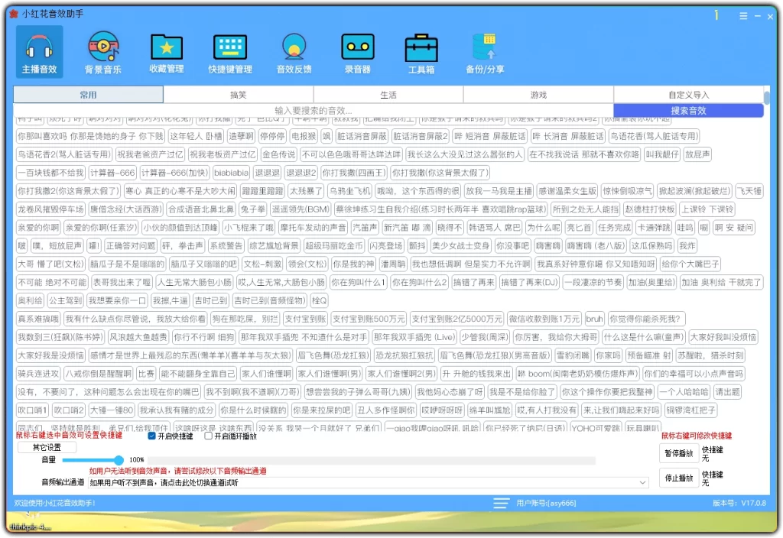Open 收藏管理 favorites manager icon
The width and height of the screenshot is (783, 538).
point(167,50)
